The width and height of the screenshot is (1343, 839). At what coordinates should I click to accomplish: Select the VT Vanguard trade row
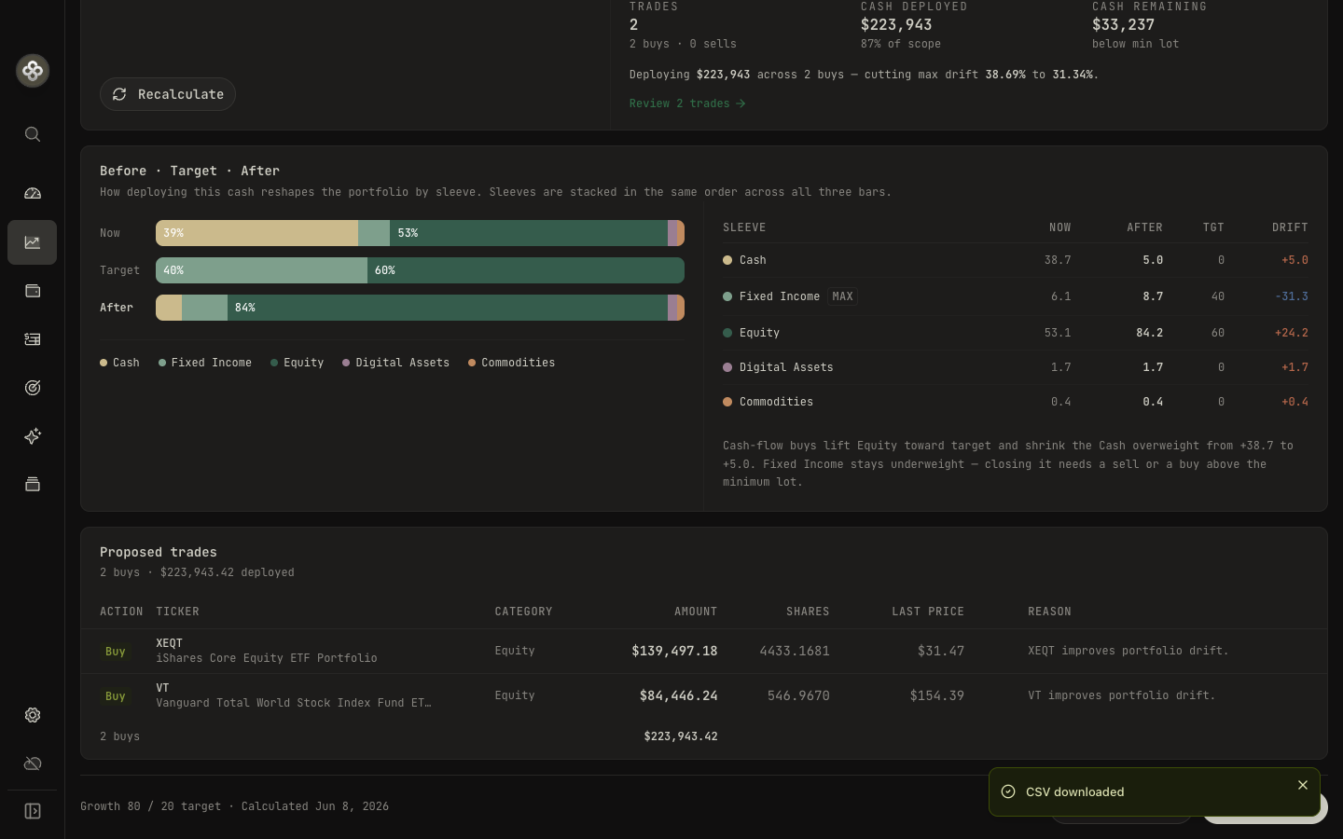point(704,695)
